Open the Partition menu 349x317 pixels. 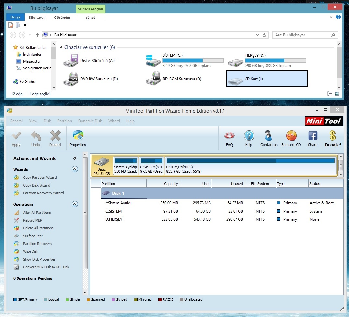point(65,121)
